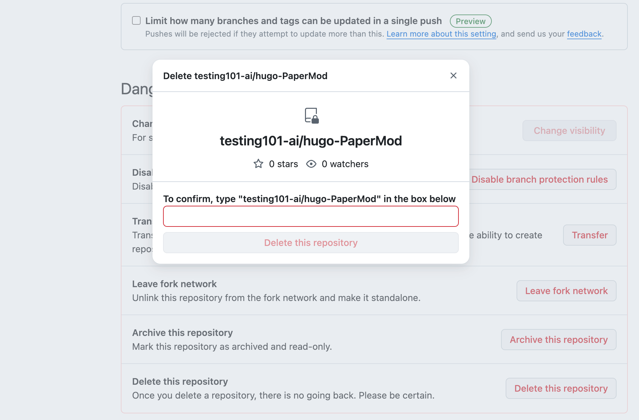Click Delete this repository in Danger Zone
The height and width of the screenshot is (420, 639).
[561, 388]
